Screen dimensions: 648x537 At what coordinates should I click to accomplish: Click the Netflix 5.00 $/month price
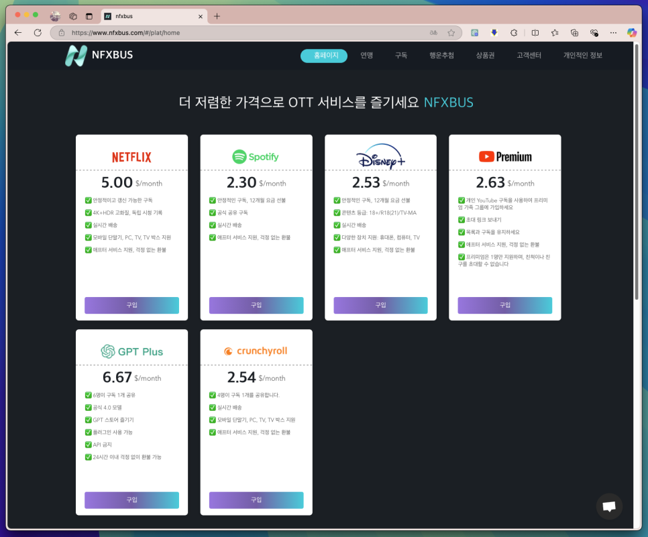[132, 182]
